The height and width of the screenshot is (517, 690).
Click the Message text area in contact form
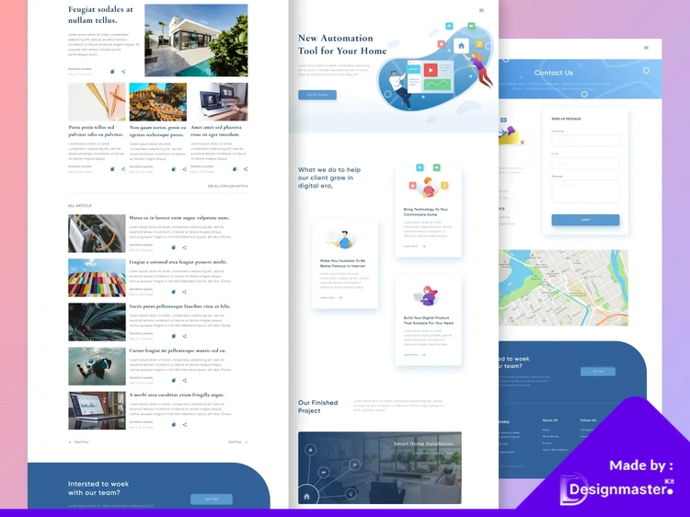tap(585, 190)
